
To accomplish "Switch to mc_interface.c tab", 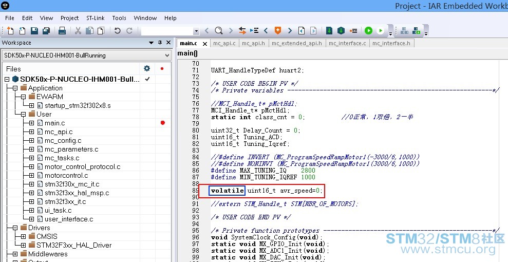I will click(x=347, y=43).
